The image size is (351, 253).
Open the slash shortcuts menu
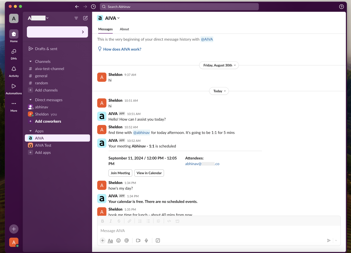[158, 240]
